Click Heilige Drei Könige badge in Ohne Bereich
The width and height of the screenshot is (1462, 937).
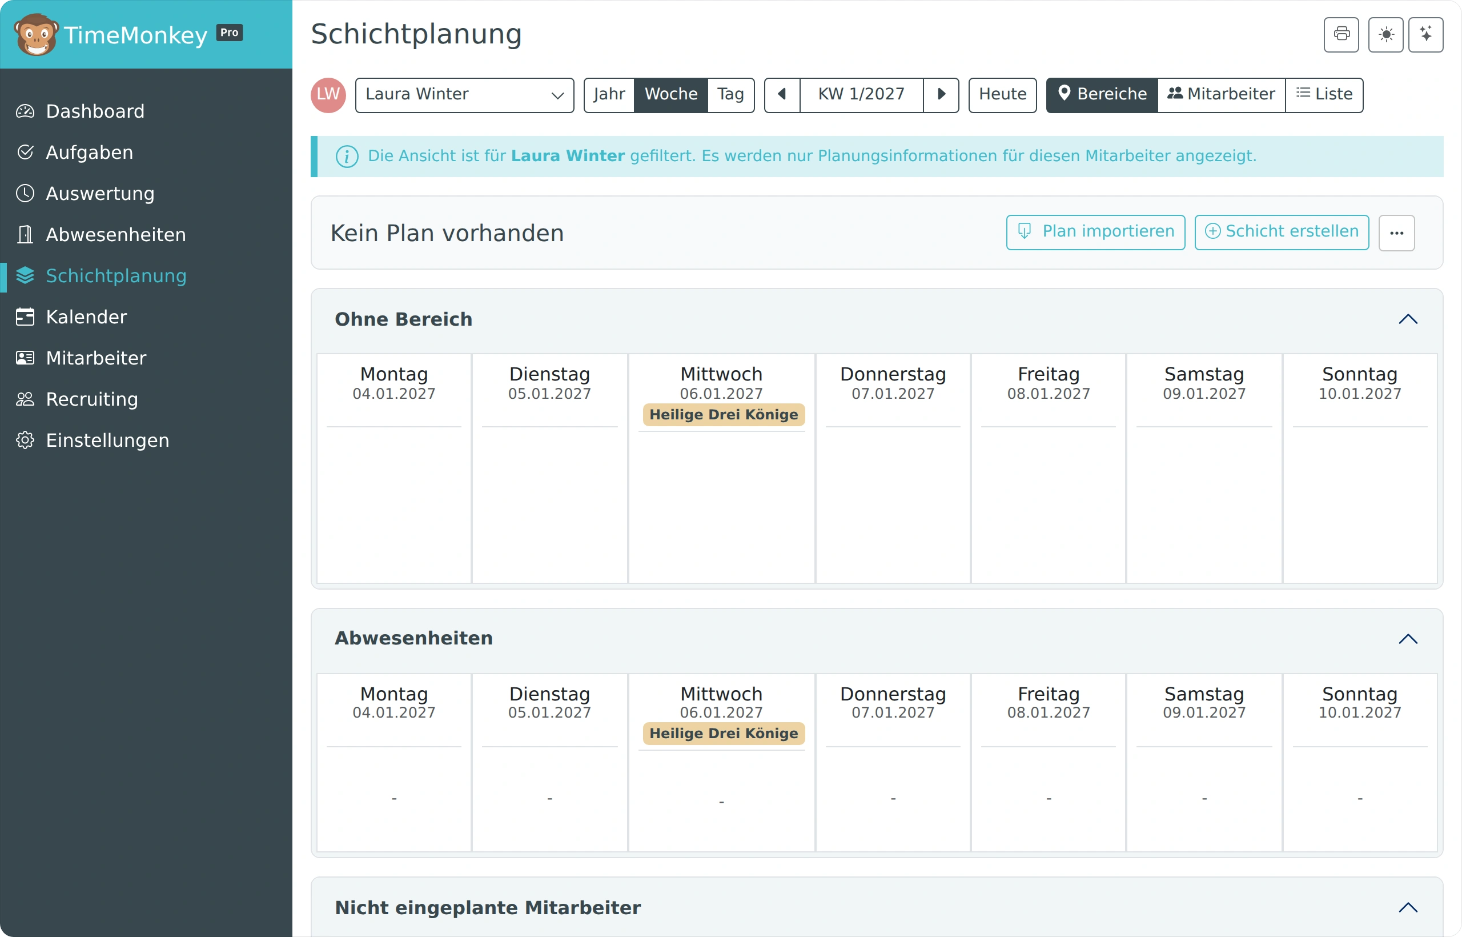point(724,415)
